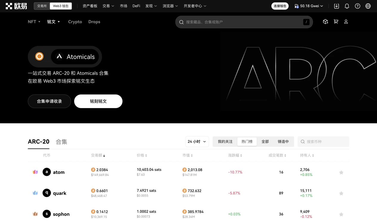Click magnifier icon in collection search bar

pyautogui.click(x=181, y=22)
